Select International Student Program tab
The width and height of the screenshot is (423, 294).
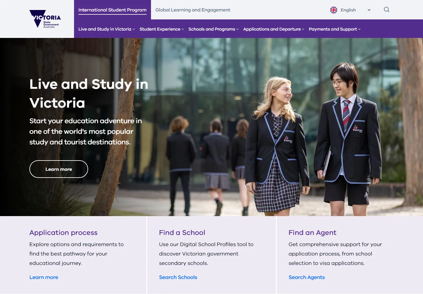click(113, 10)
